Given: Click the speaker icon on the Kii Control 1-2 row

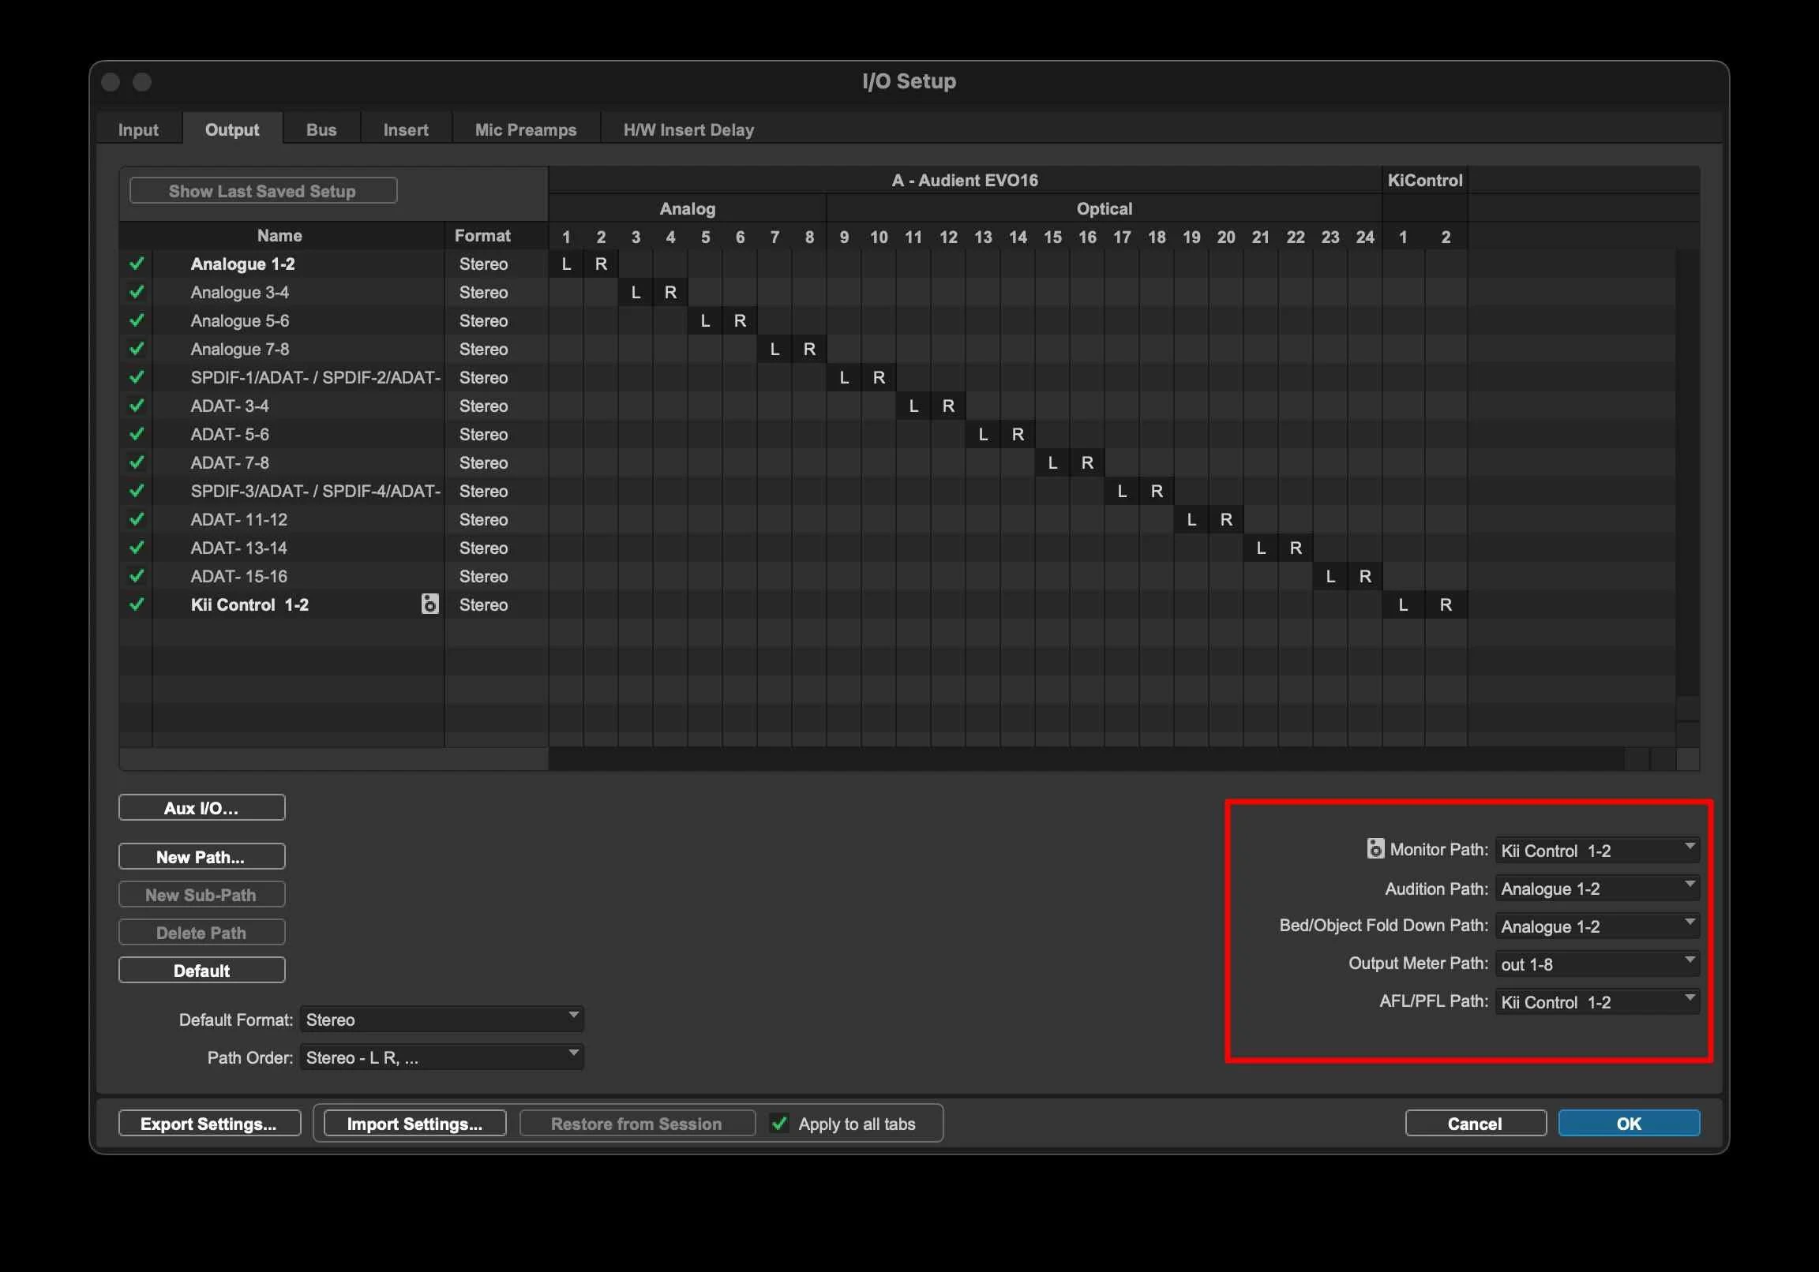Looking at the screenshot, I should click(x=430, y=604).
